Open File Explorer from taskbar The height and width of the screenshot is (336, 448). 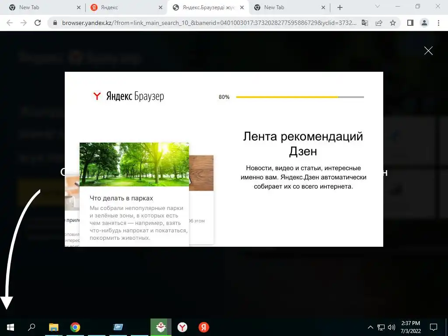click(54, 327)
